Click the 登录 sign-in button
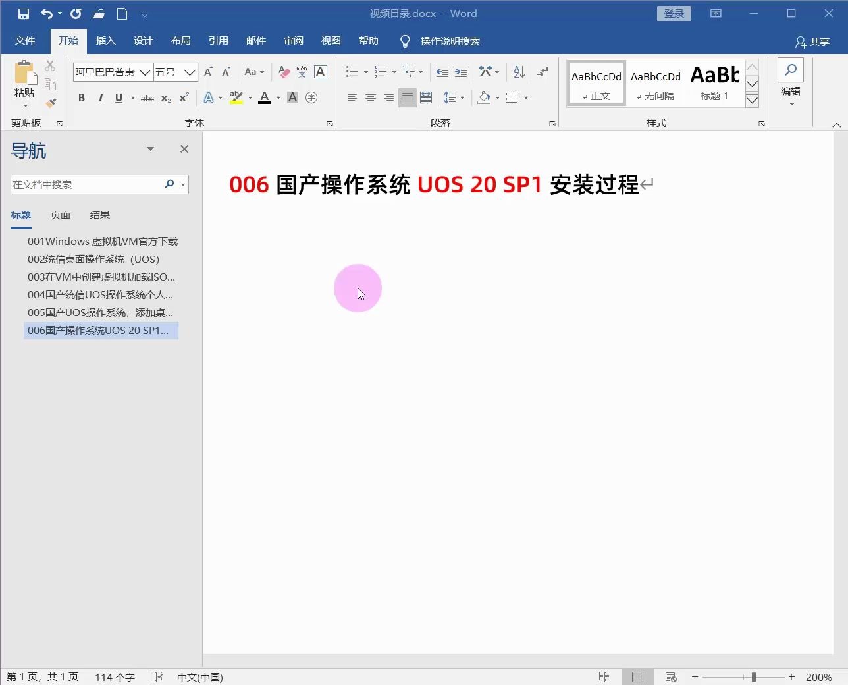This screenshot has width=848, height=685. click(x=674, y=13)
